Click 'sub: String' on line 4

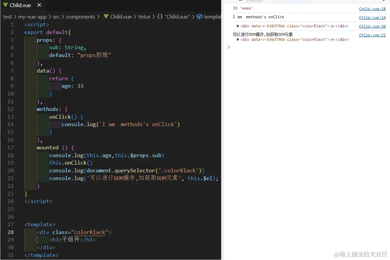66,47
